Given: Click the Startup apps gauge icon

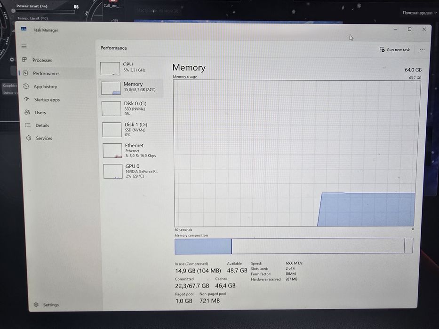Looking at the screenshot, I should pyautogui.click(x=27, y=99).
